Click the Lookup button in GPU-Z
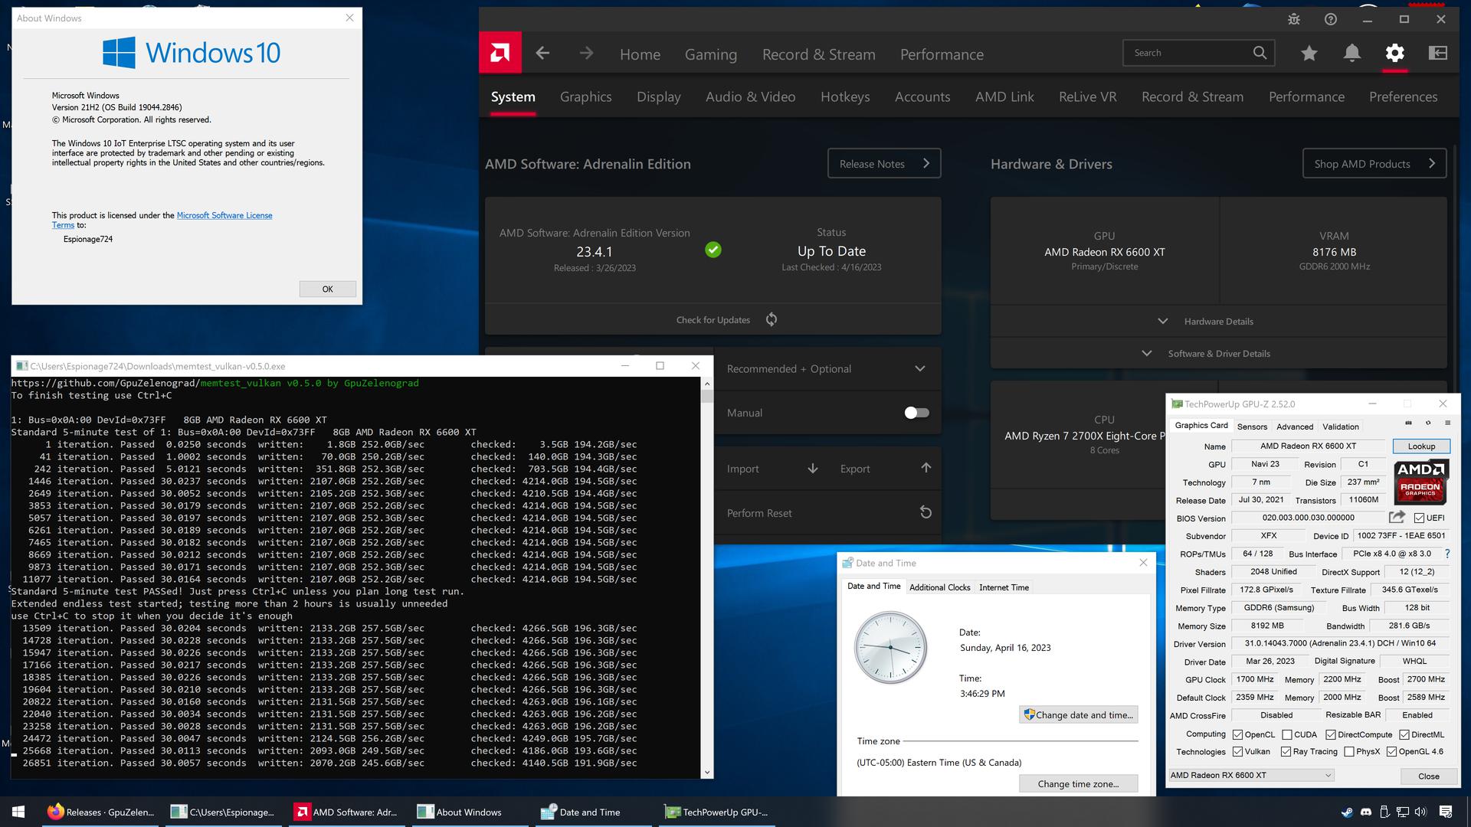1471x827 pixels. pyautogui.click(x=1420, y=446)
